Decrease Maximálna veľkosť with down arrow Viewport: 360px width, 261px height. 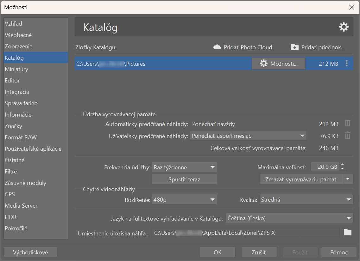(342, 169)
